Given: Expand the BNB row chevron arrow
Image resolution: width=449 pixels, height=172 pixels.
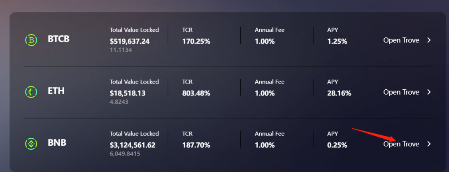Looking at the screenshot, I should click(429, 144).
